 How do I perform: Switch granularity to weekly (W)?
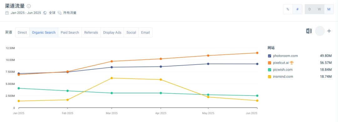pos(319,9)
